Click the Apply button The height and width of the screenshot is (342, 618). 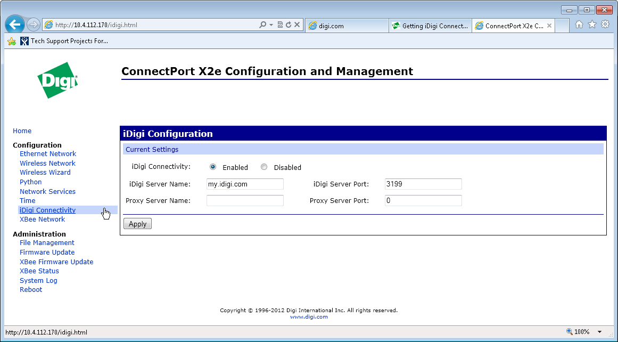click(x=137, y=224)
